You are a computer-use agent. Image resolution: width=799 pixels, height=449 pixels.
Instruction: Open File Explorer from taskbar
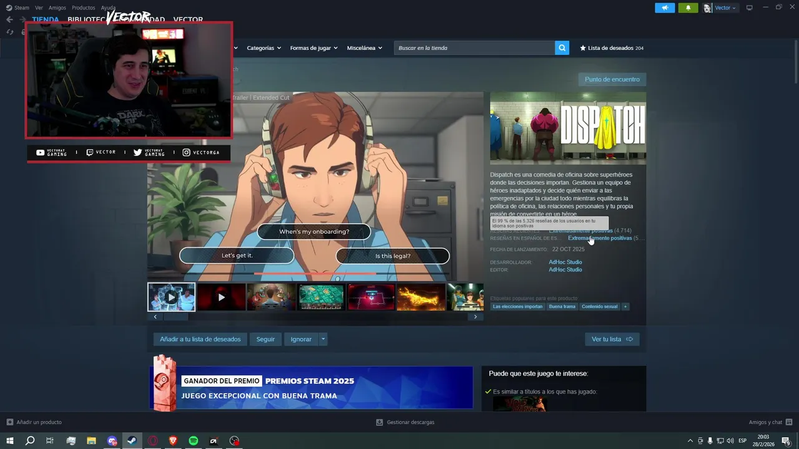[x=91, y=441]
